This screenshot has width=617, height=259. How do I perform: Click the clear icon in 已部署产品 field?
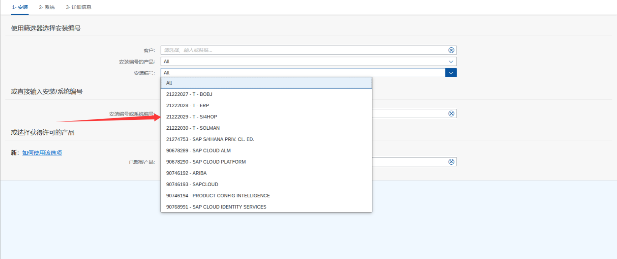pos(451,162)
